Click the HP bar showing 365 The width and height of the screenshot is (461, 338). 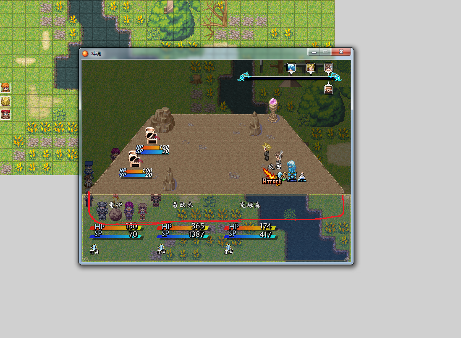tap(183, 227)
